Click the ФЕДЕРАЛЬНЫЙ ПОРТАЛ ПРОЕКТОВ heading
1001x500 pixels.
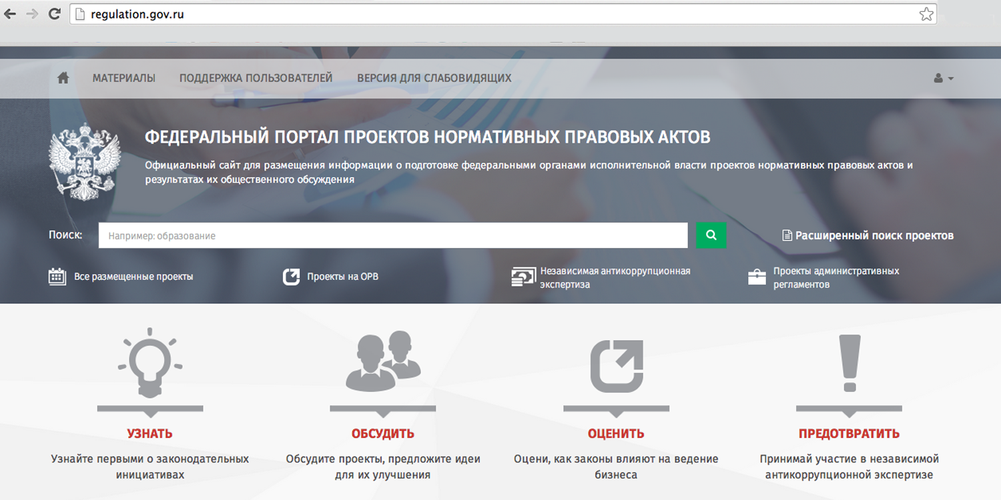pos(427,137)
